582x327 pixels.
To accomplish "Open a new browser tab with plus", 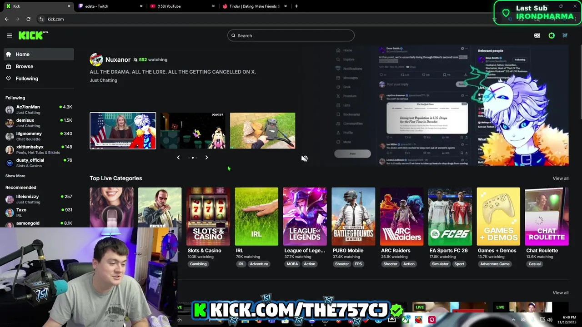I will coord(296,6).
